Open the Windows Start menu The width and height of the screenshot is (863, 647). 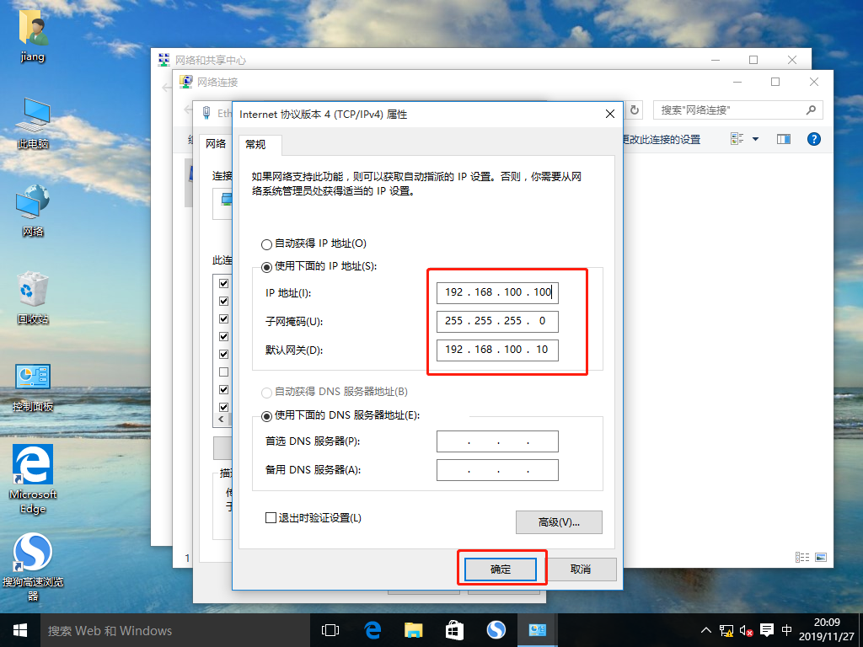(20, 630)
